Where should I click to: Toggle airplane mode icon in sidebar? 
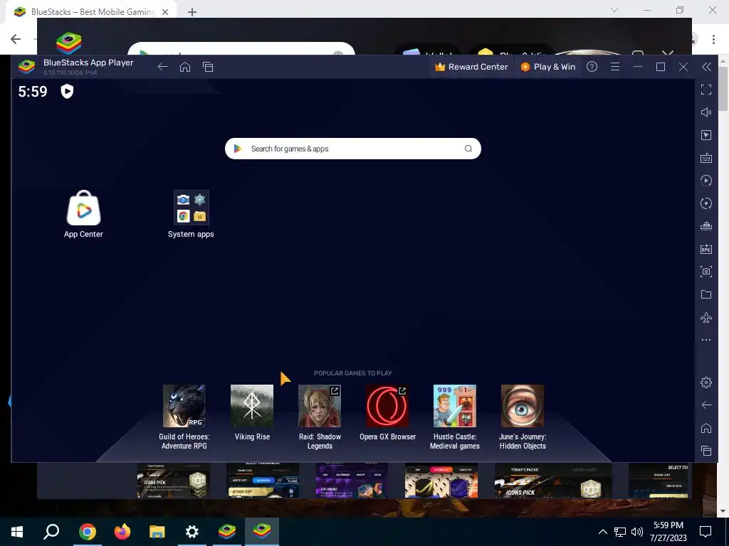point(706,317)
